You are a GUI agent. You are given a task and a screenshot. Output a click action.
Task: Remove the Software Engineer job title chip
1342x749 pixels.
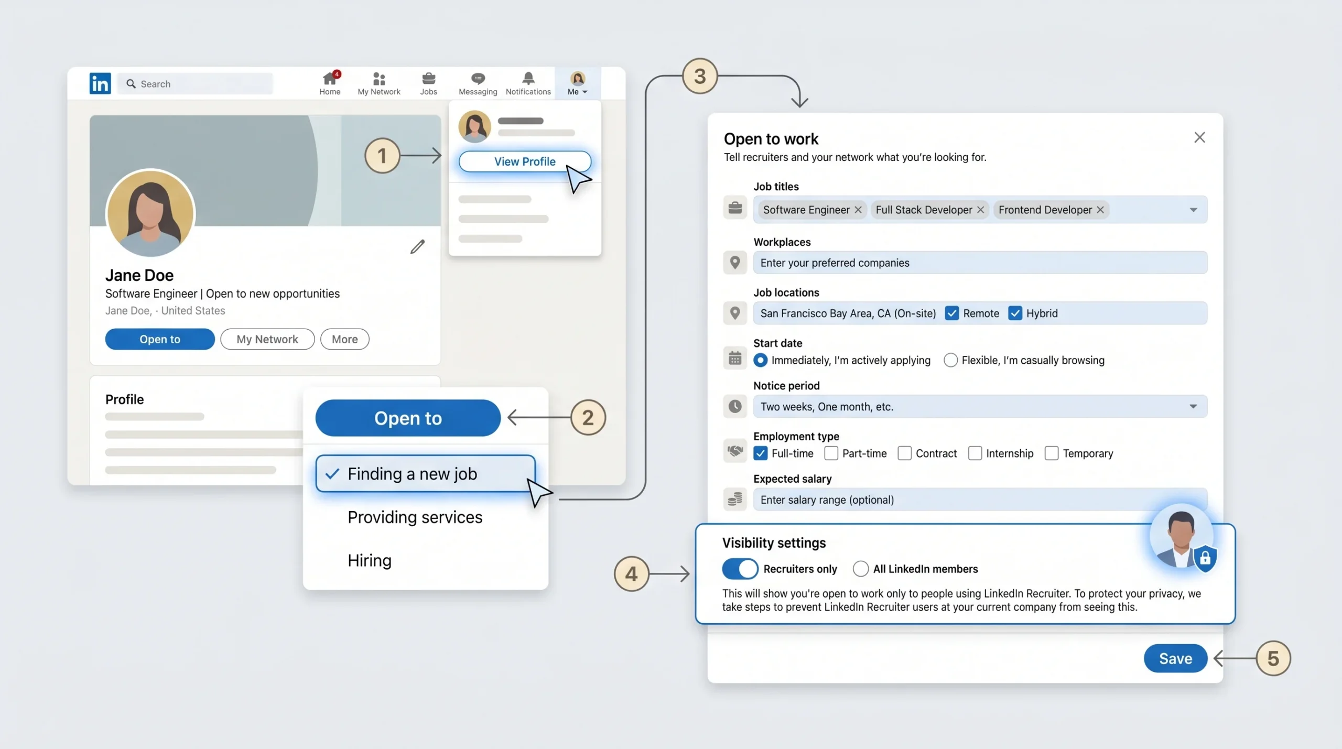click(858, 210)
